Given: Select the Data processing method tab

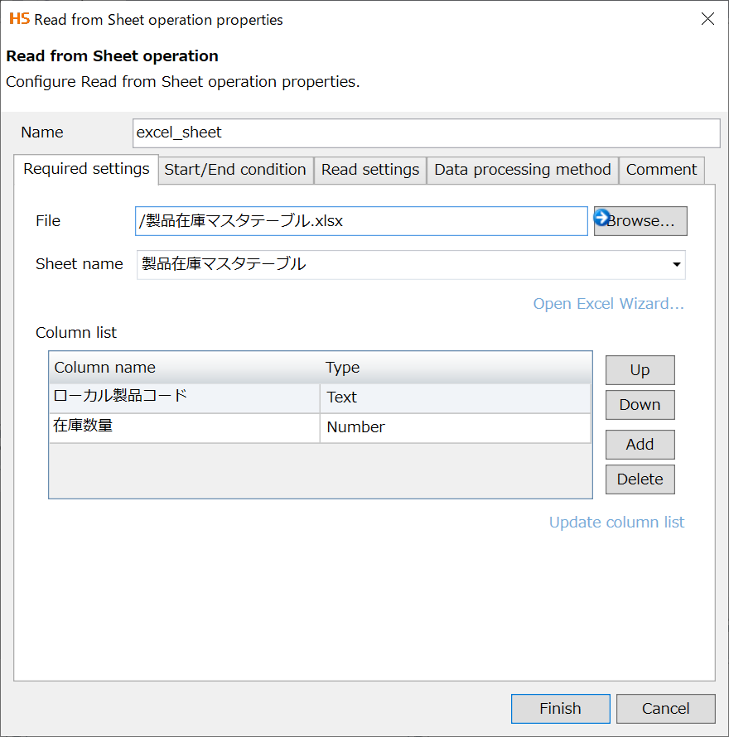Looking at the screenshot, I should (522, 170).
